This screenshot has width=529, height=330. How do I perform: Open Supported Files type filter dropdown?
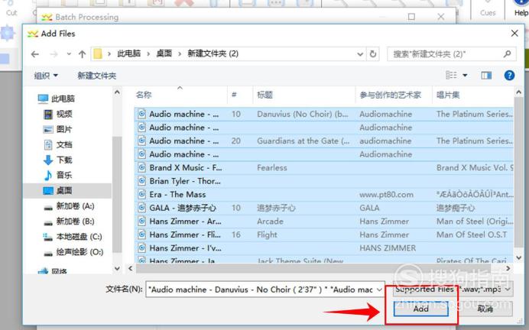(x=453, y=290)
